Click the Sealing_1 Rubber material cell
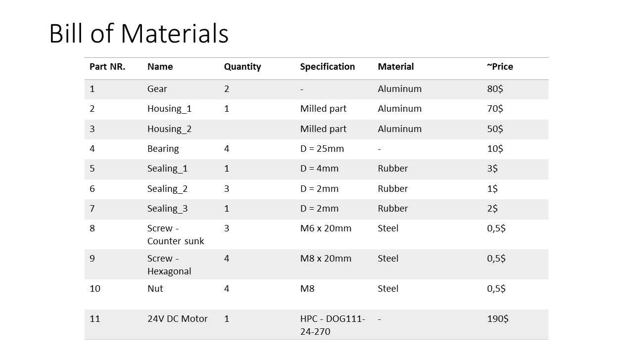 (x=393, y=169)
